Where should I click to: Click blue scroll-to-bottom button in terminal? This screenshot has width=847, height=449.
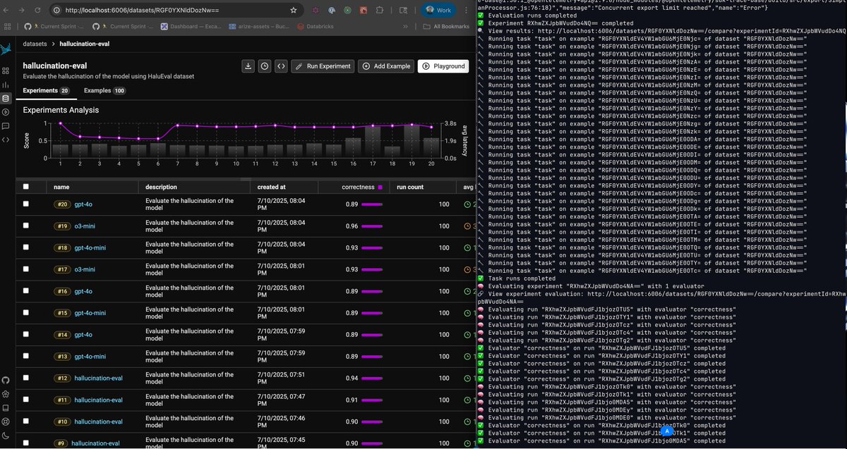tap(666, 430)
